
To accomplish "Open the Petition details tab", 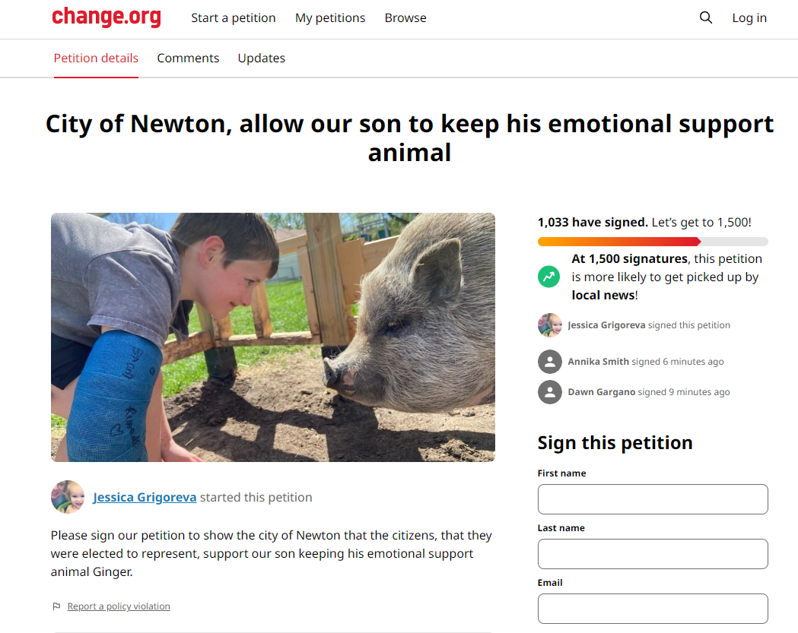I will pyautogui.click(x=96, y=58).
